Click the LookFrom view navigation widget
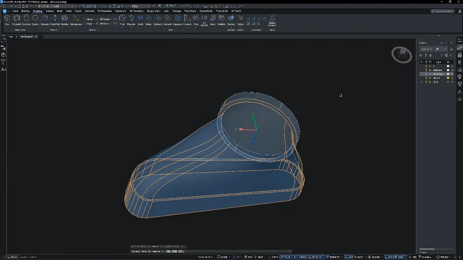The height and width of the screenshot is (260, 463). 402,54
